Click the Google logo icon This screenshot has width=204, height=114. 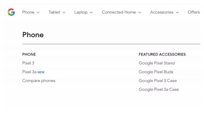(11, 12)
